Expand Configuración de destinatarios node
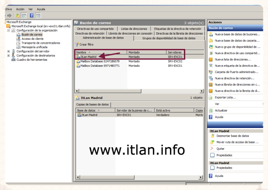Image resolution: width=268 pixels, height=190 pixels. pyautogui.click(x=8, y=55)
